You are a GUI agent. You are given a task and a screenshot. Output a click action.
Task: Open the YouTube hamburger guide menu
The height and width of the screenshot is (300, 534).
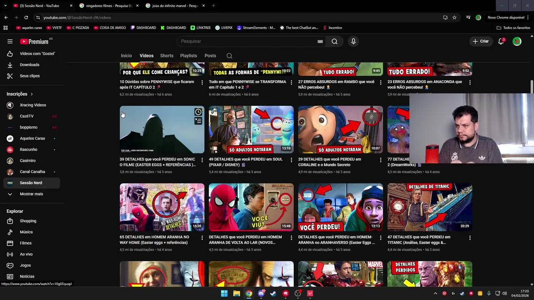10,41
